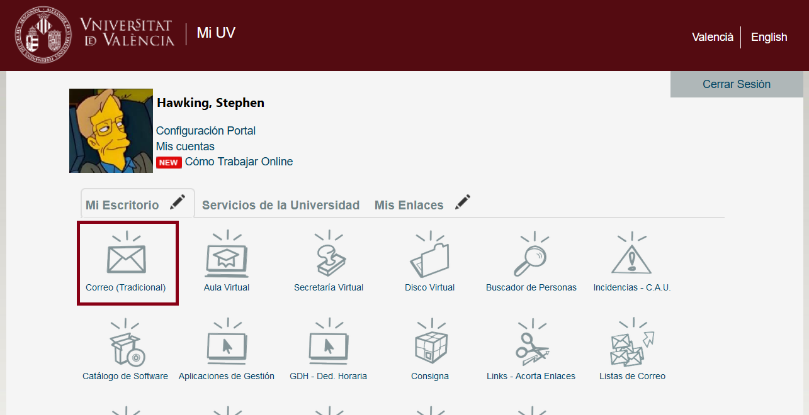Image resolution: width=809 pixels, height=415 pixels.
Task: Click Buscador de Personas magnifier icon
Action: coord(531,259)
